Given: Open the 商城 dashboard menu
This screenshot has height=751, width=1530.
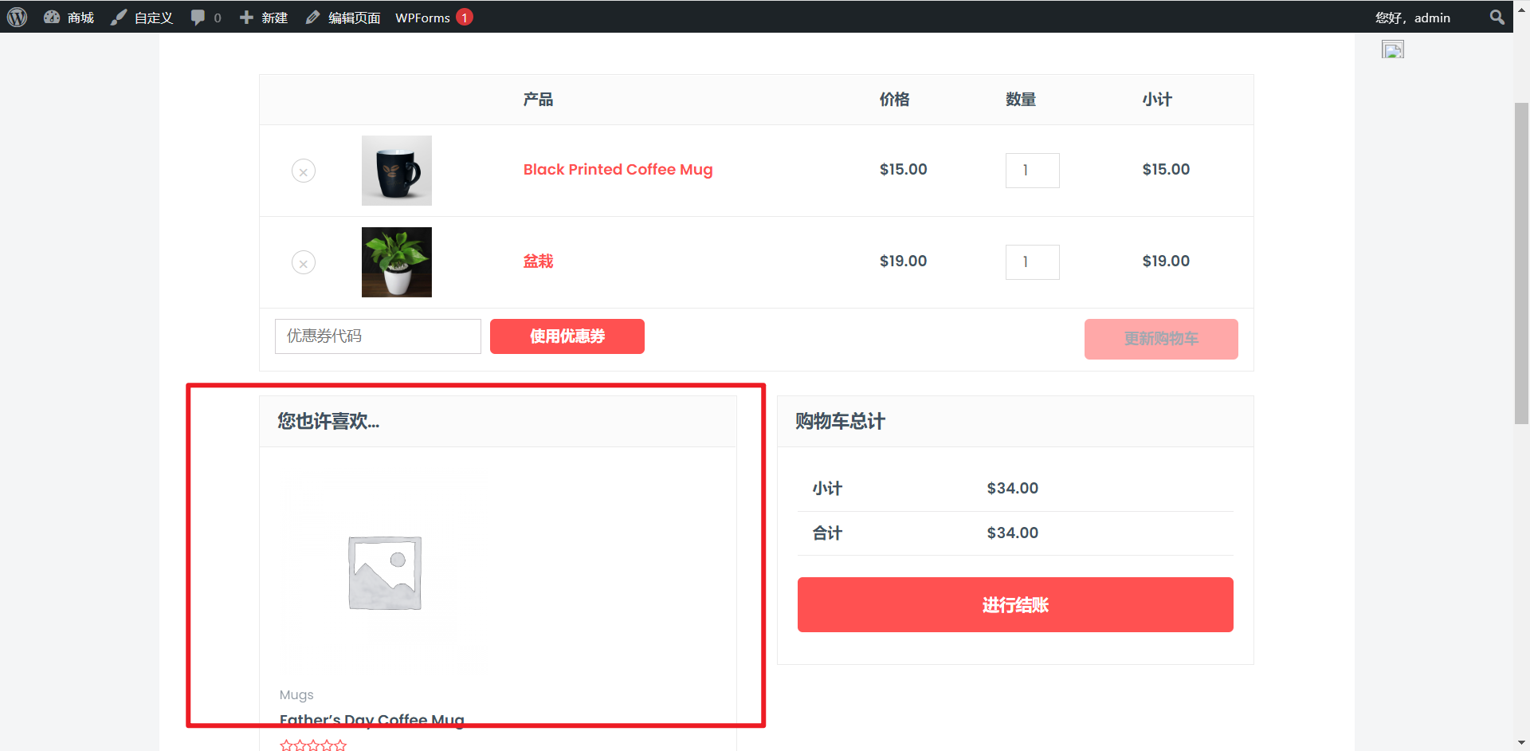Looking at the screenshot, I should tap(69, 18).
